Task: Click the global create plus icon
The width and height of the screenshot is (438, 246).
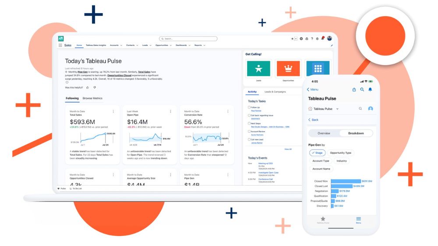Action: 301,39
